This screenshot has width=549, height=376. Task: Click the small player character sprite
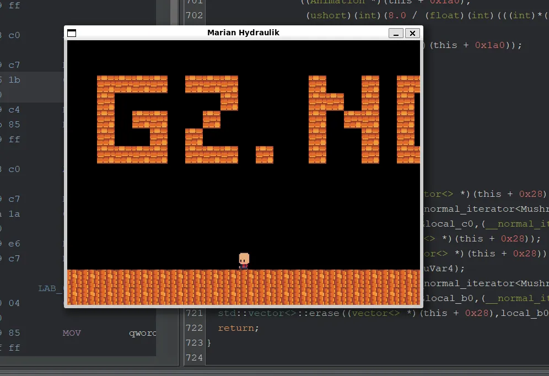244,261
